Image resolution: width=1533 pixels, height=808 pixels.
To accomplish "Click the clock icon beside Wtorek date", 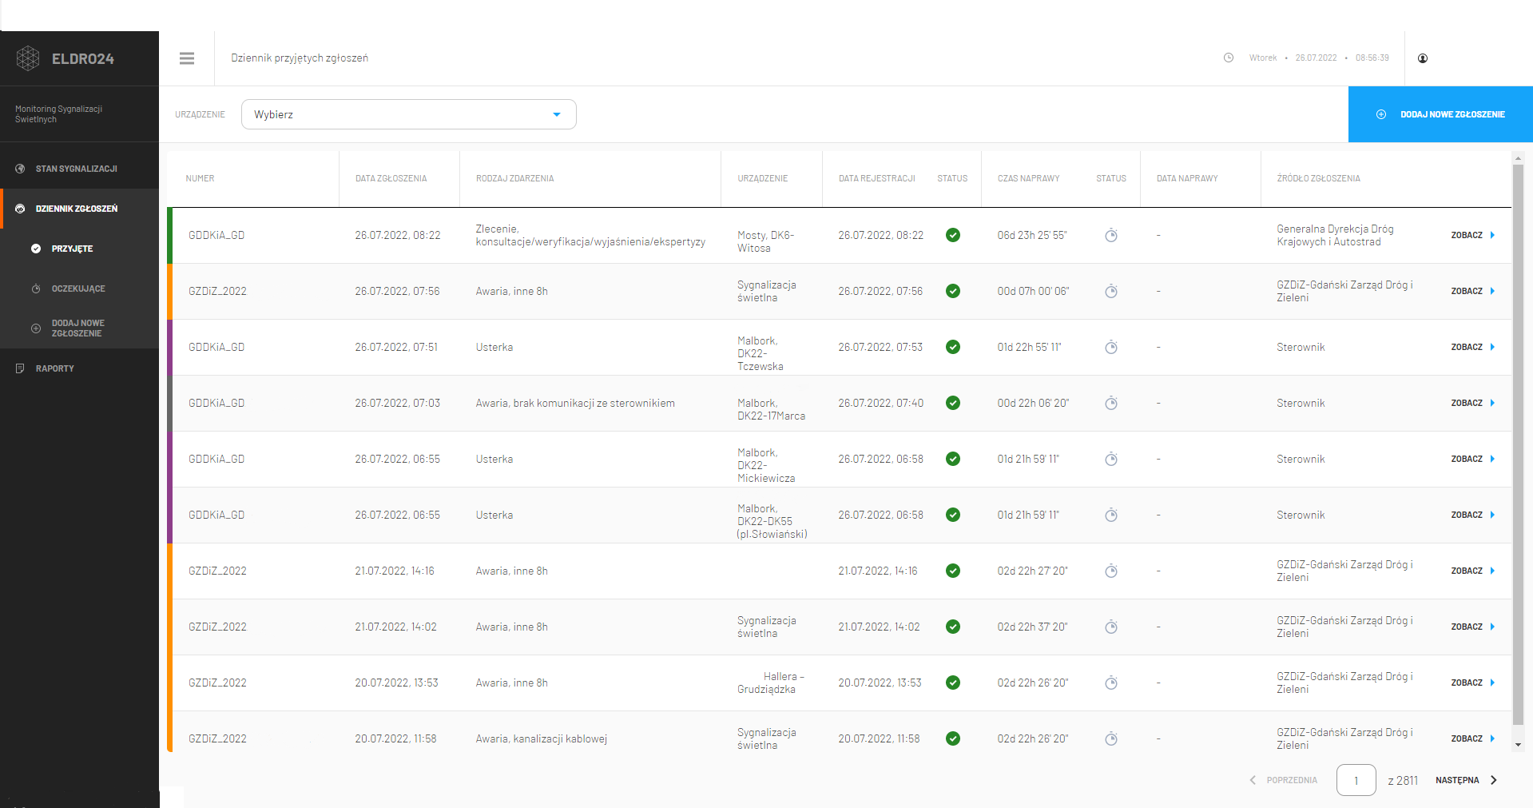I will 1229,58.
